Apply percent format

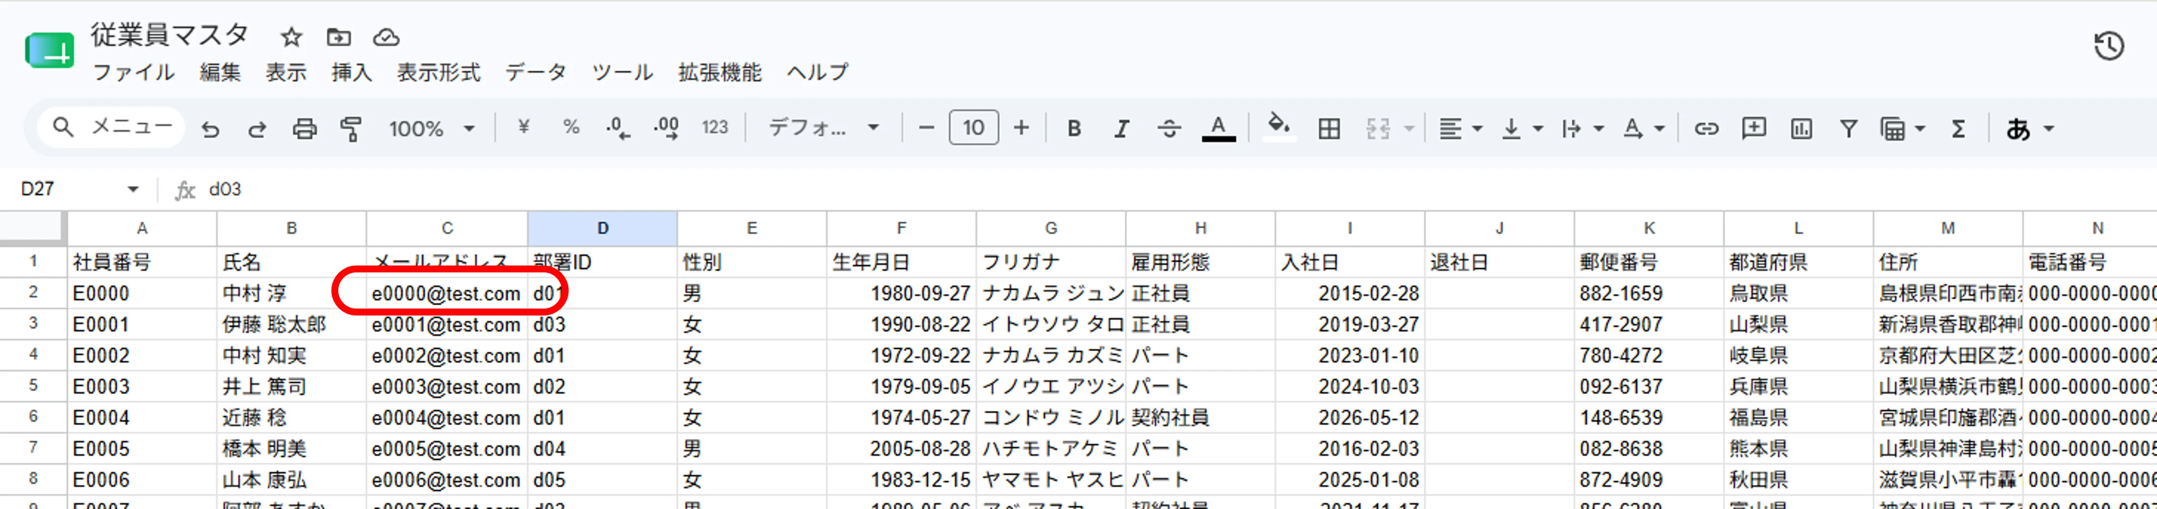point(571,127)
